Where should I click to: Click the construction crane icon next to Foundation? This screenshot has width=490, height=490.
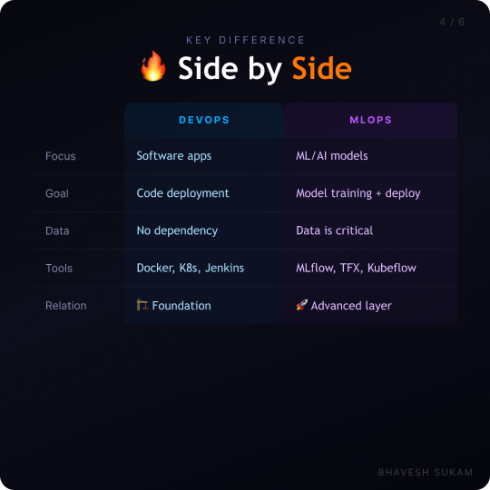point(142,305)
